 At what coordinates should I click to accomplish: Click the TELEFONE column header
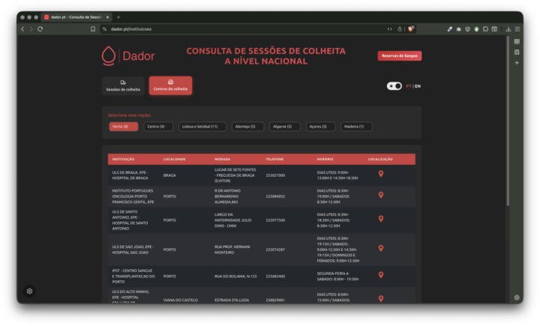274,160
